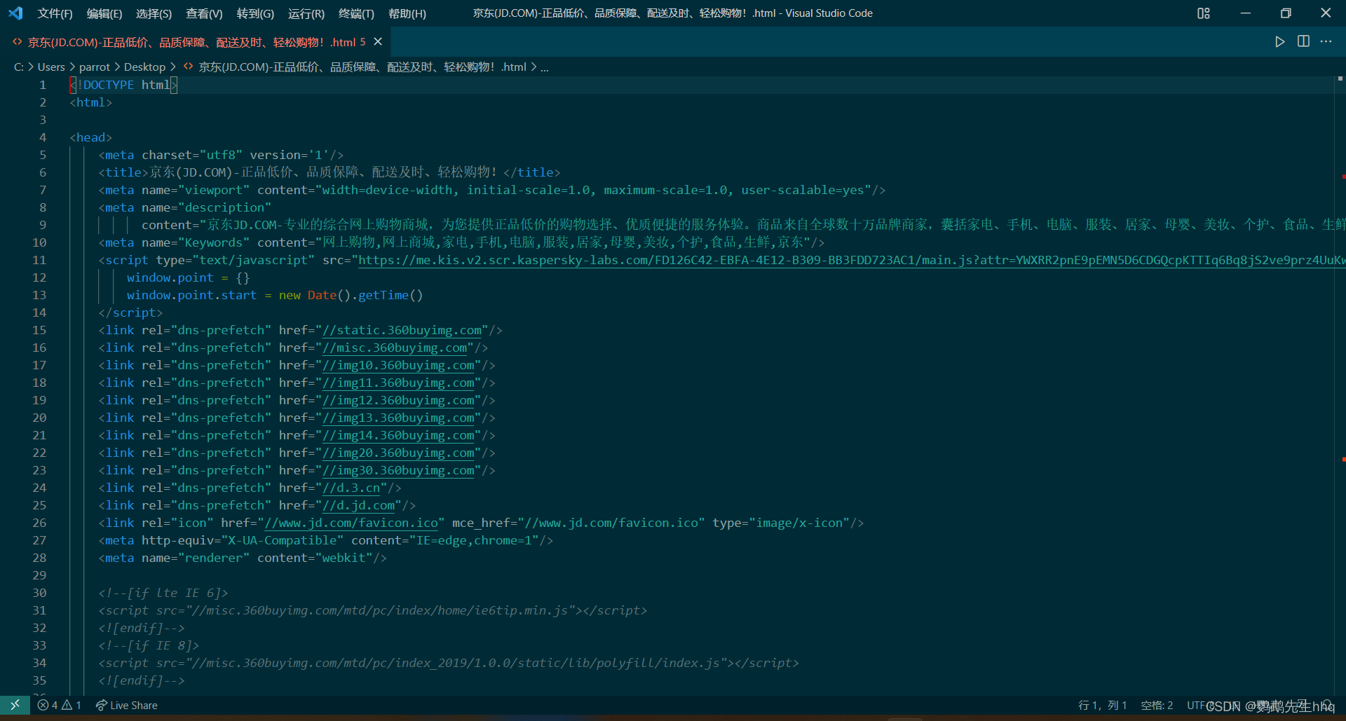The width and height of the screenshot is (1346, 721).
Task: Click line number 11 in the gutter
Action: (39, 260)
